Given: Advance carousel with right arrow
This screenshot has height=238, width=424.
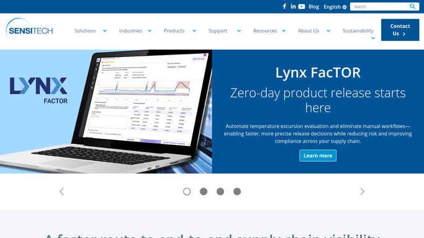Looking at the screenshot, I should (363, 192).
